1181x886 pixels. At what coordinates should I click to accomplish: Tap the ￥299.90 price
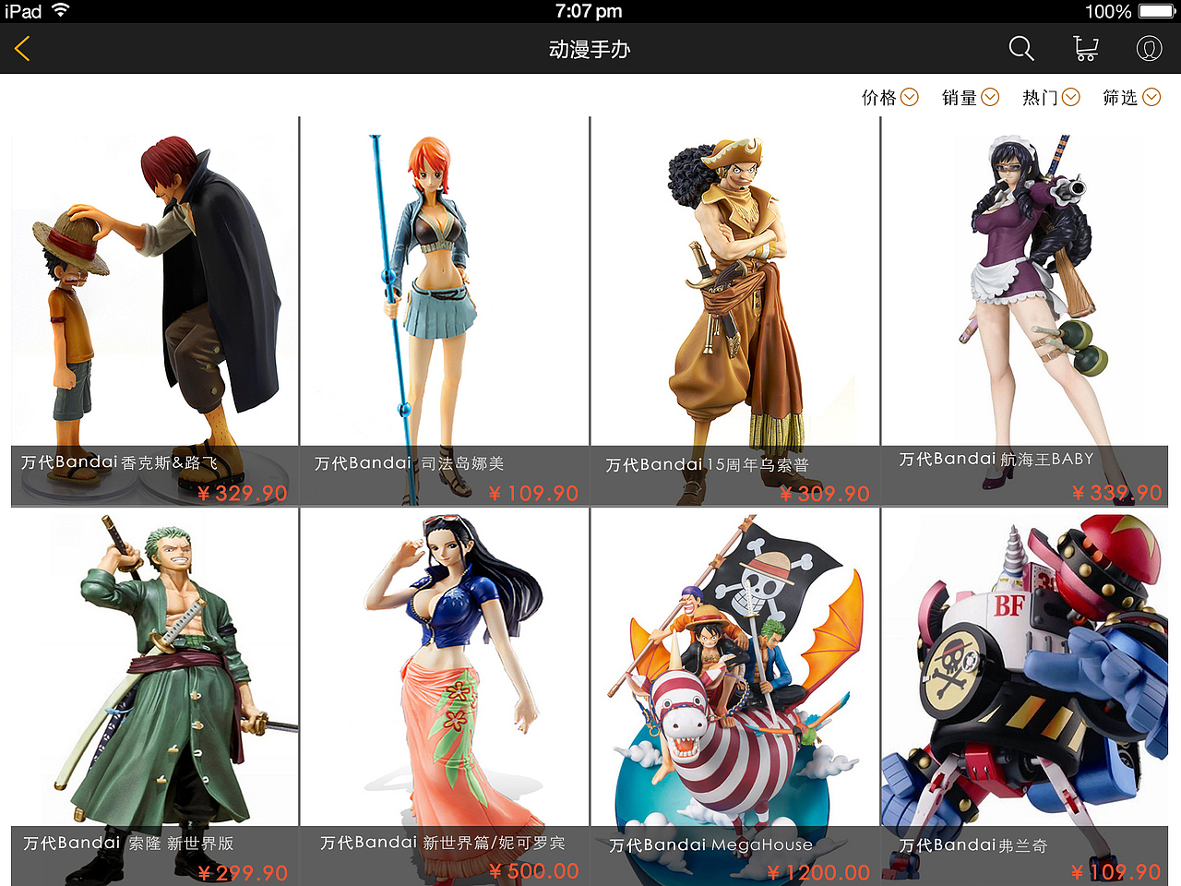(243, 872)
